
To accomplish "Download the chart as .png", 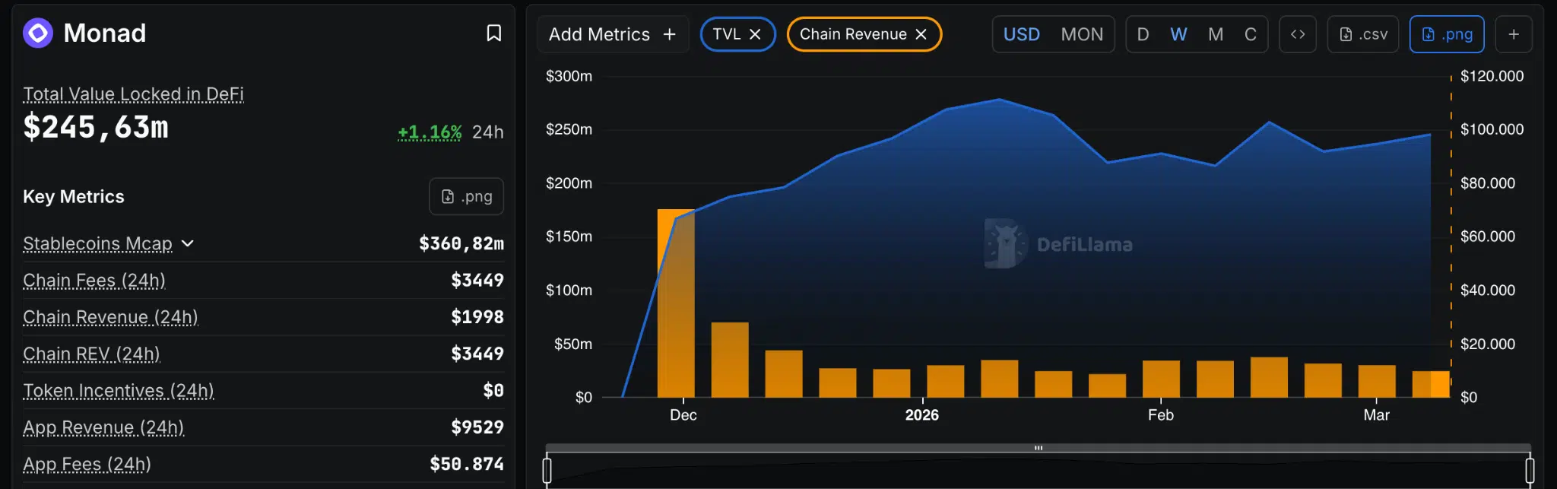I will click(x=1447, y=34).
